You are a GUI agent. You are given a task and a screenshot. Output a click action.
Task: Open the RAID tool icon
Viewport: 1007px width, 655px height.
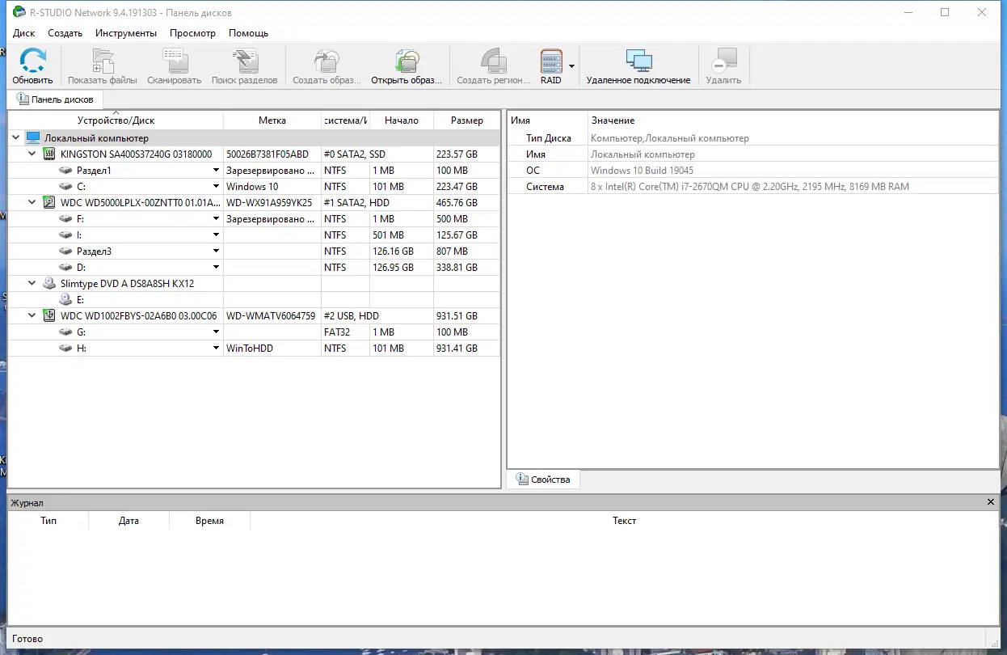(552, 61)
